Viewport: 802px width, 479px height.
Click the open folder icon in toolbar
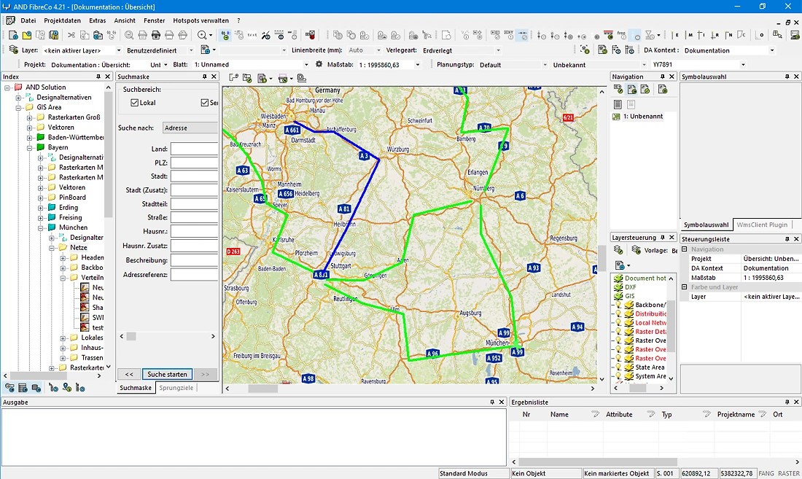[x=26, y=35]
